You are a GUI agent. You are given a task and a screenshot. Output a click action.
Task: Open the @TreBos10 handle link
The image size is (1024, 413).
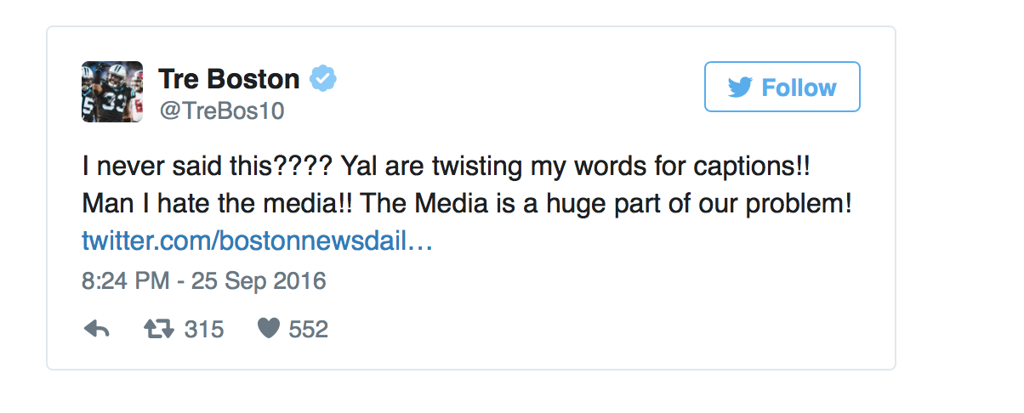click(221, 111)
